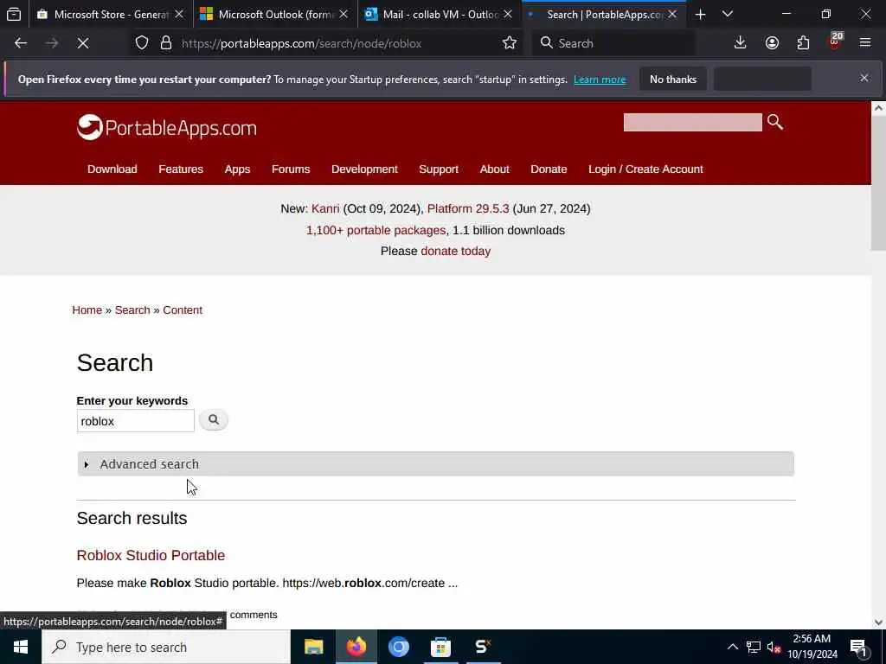Open the tracking protection shield icon
The image size is (886, 664).
pyautogui.click(x=142, y=43)
